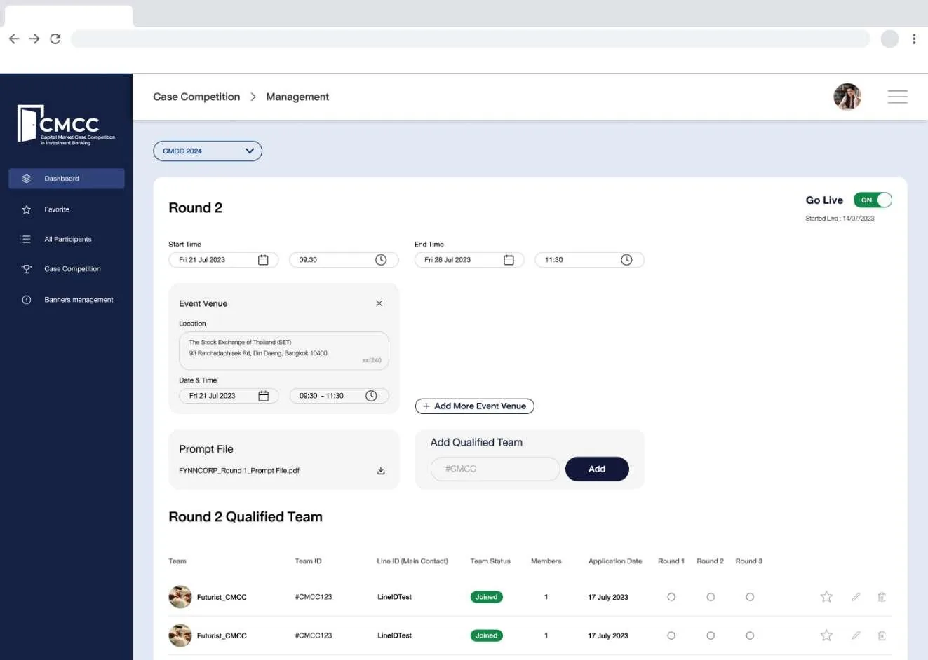Click Add More Event Venue button
The image size is (928, 660).
tap(475, 406)
